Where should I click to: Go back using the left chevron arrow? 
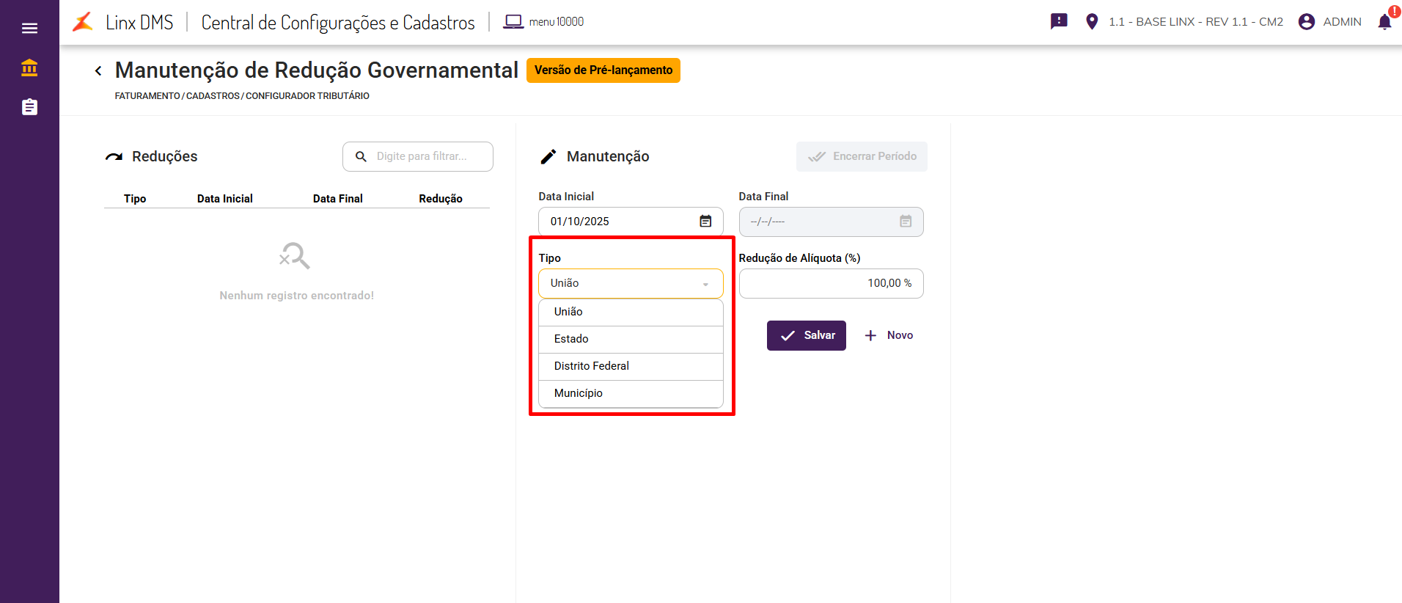point(98,70)
